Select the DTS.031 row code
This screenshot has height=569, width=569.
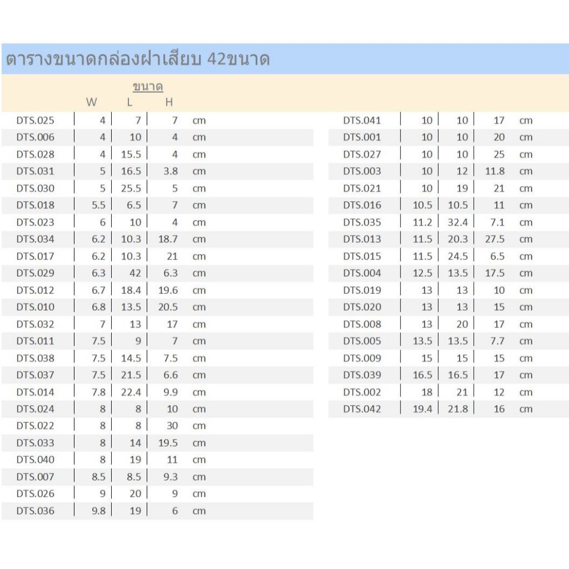pos(35,171)
